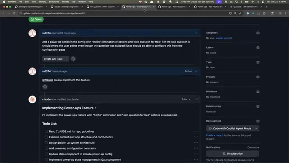The height and width of the screenshot is (163, 289).
Task: Click sid374 avatar on issue description
Action: click(33, 33)
